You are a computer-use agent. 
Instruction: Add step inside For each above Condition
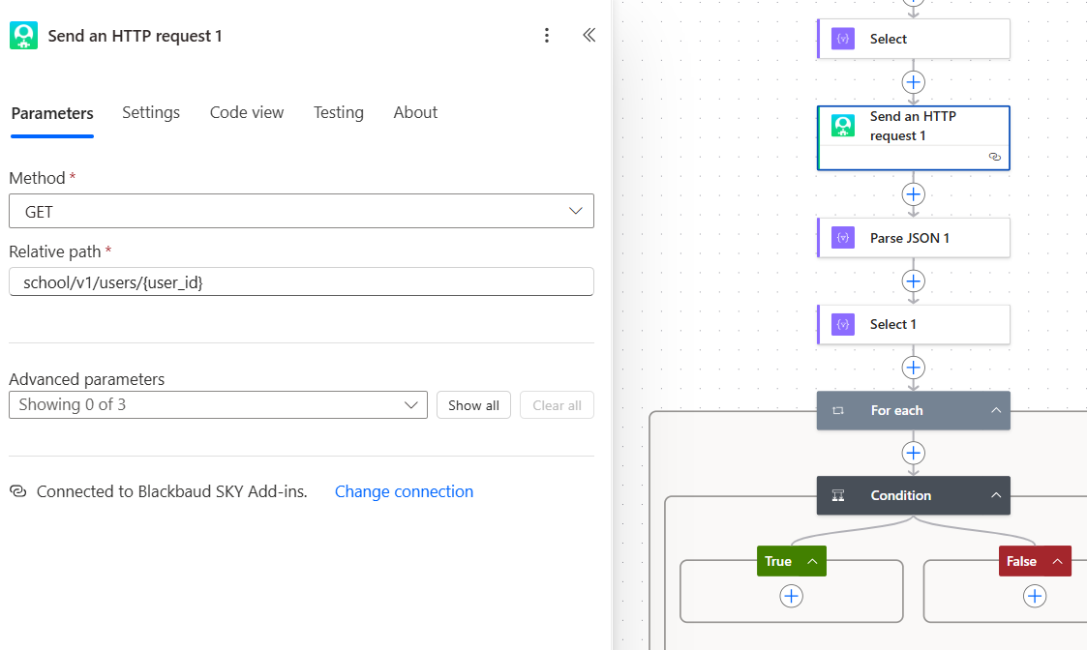click(913, 454)
